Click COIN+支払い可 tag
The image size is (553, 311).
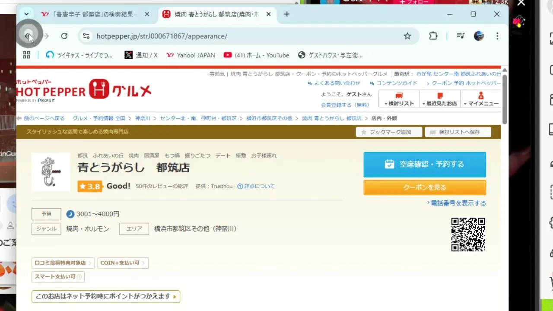(x=123, y=263)
